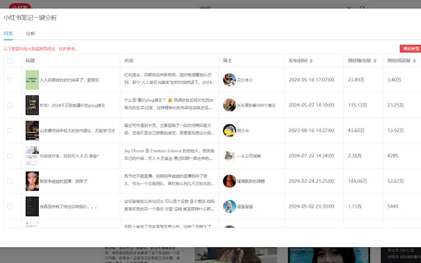The width and height of the screenshot is (421, 263).
Task: Open avatar of blogger in 2024-05-07 row
Action: (229, 105)
